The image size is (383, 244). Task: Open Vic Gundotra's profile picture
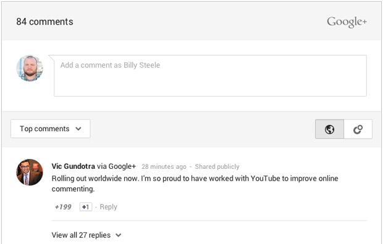click(x=30, y=173)
